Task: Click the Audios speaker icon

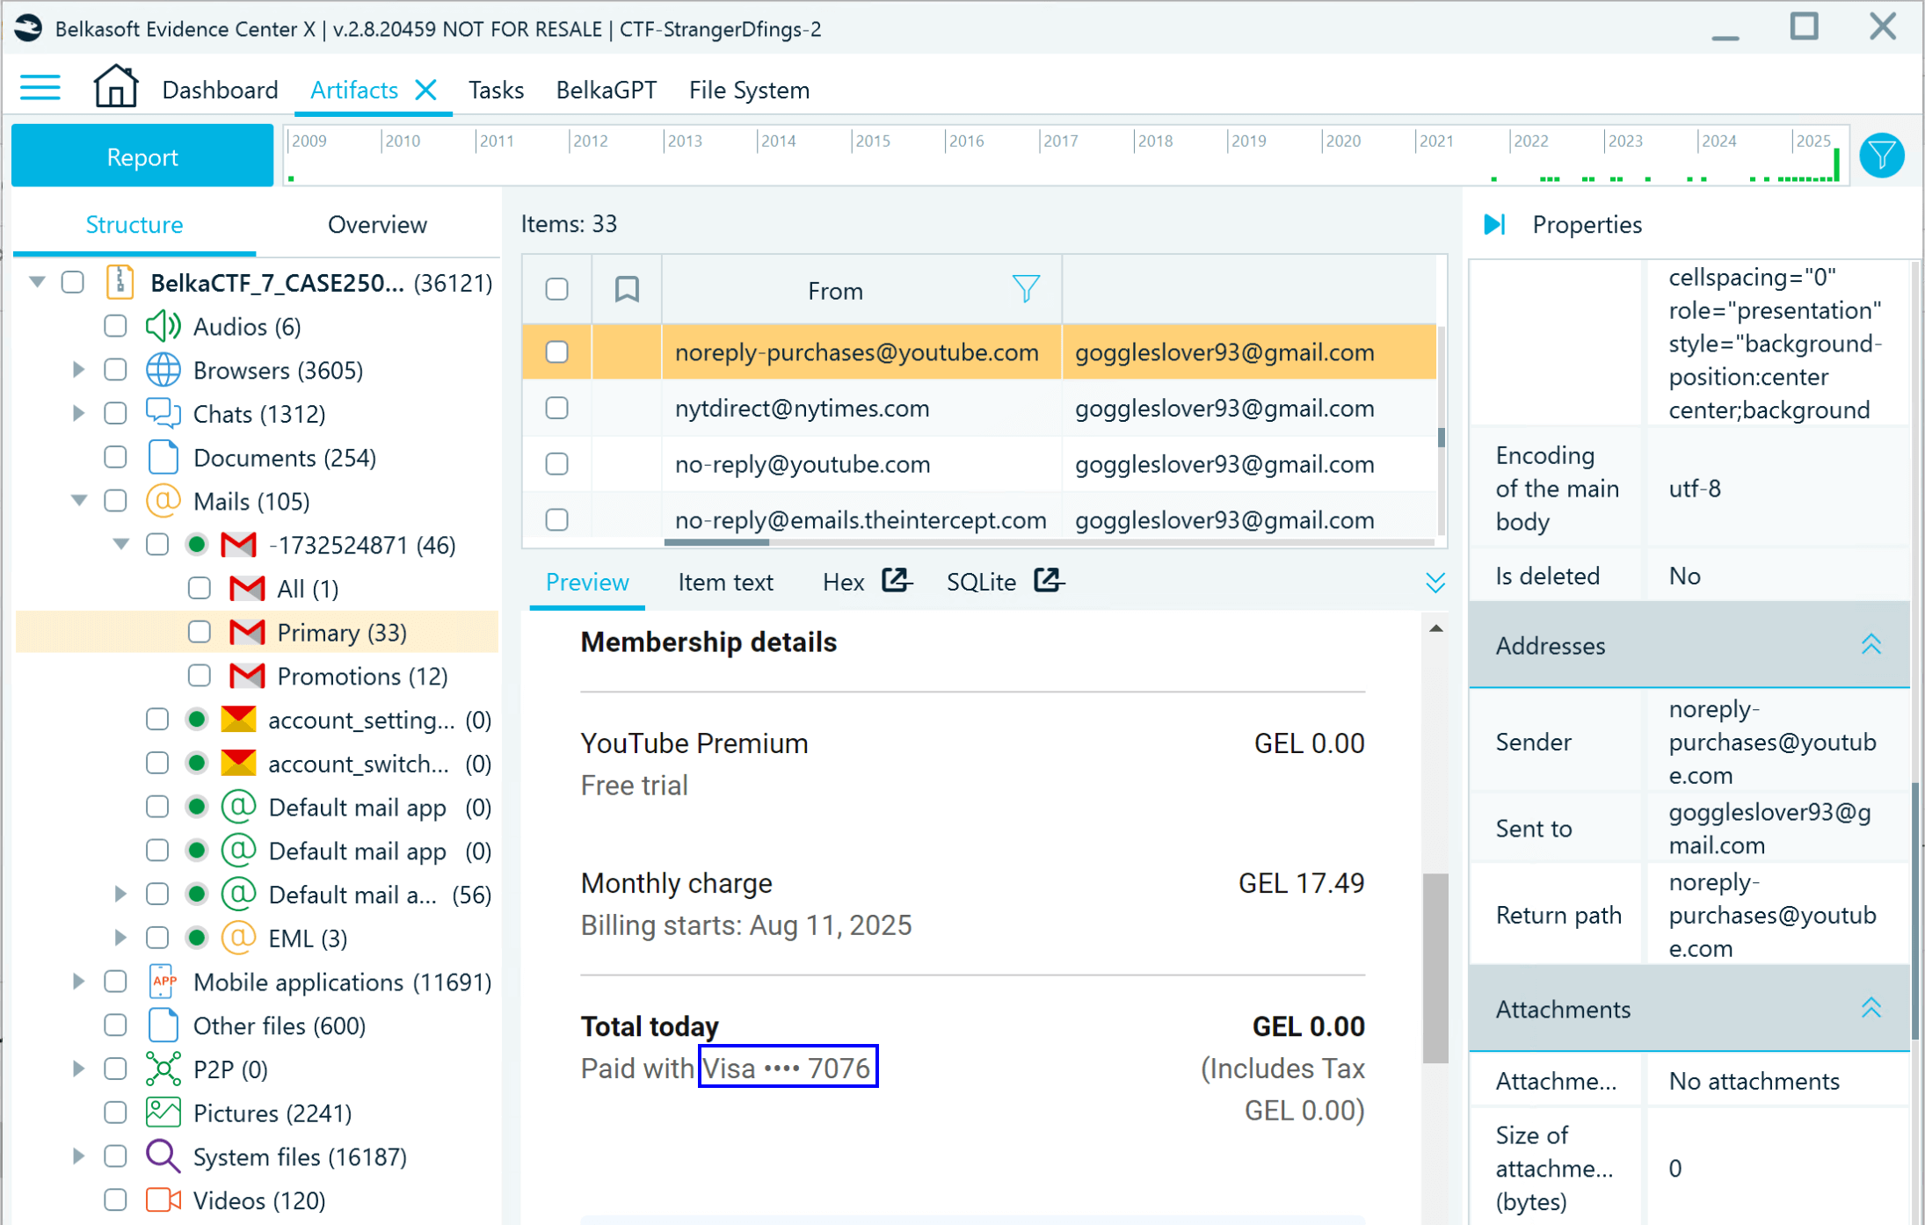Action: coord(163,326)
